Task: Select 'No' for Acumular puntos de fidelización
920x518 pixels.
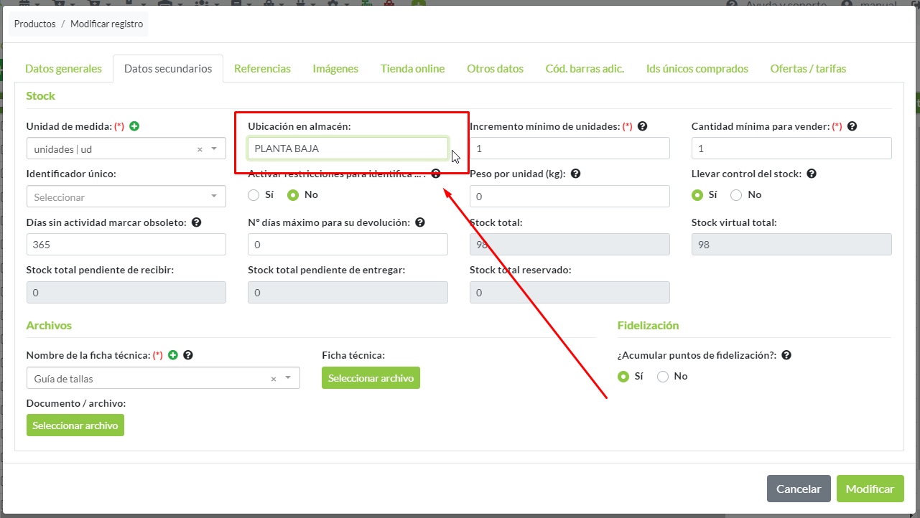Action: pyautogui.click(x=663, y=377)
